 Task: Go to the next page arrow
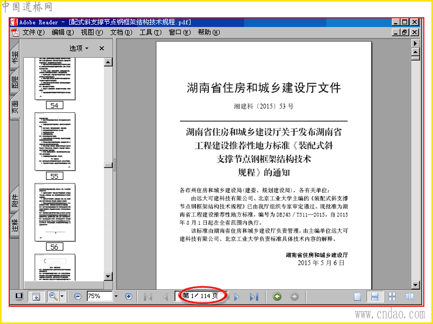click(x=237, y=296)
